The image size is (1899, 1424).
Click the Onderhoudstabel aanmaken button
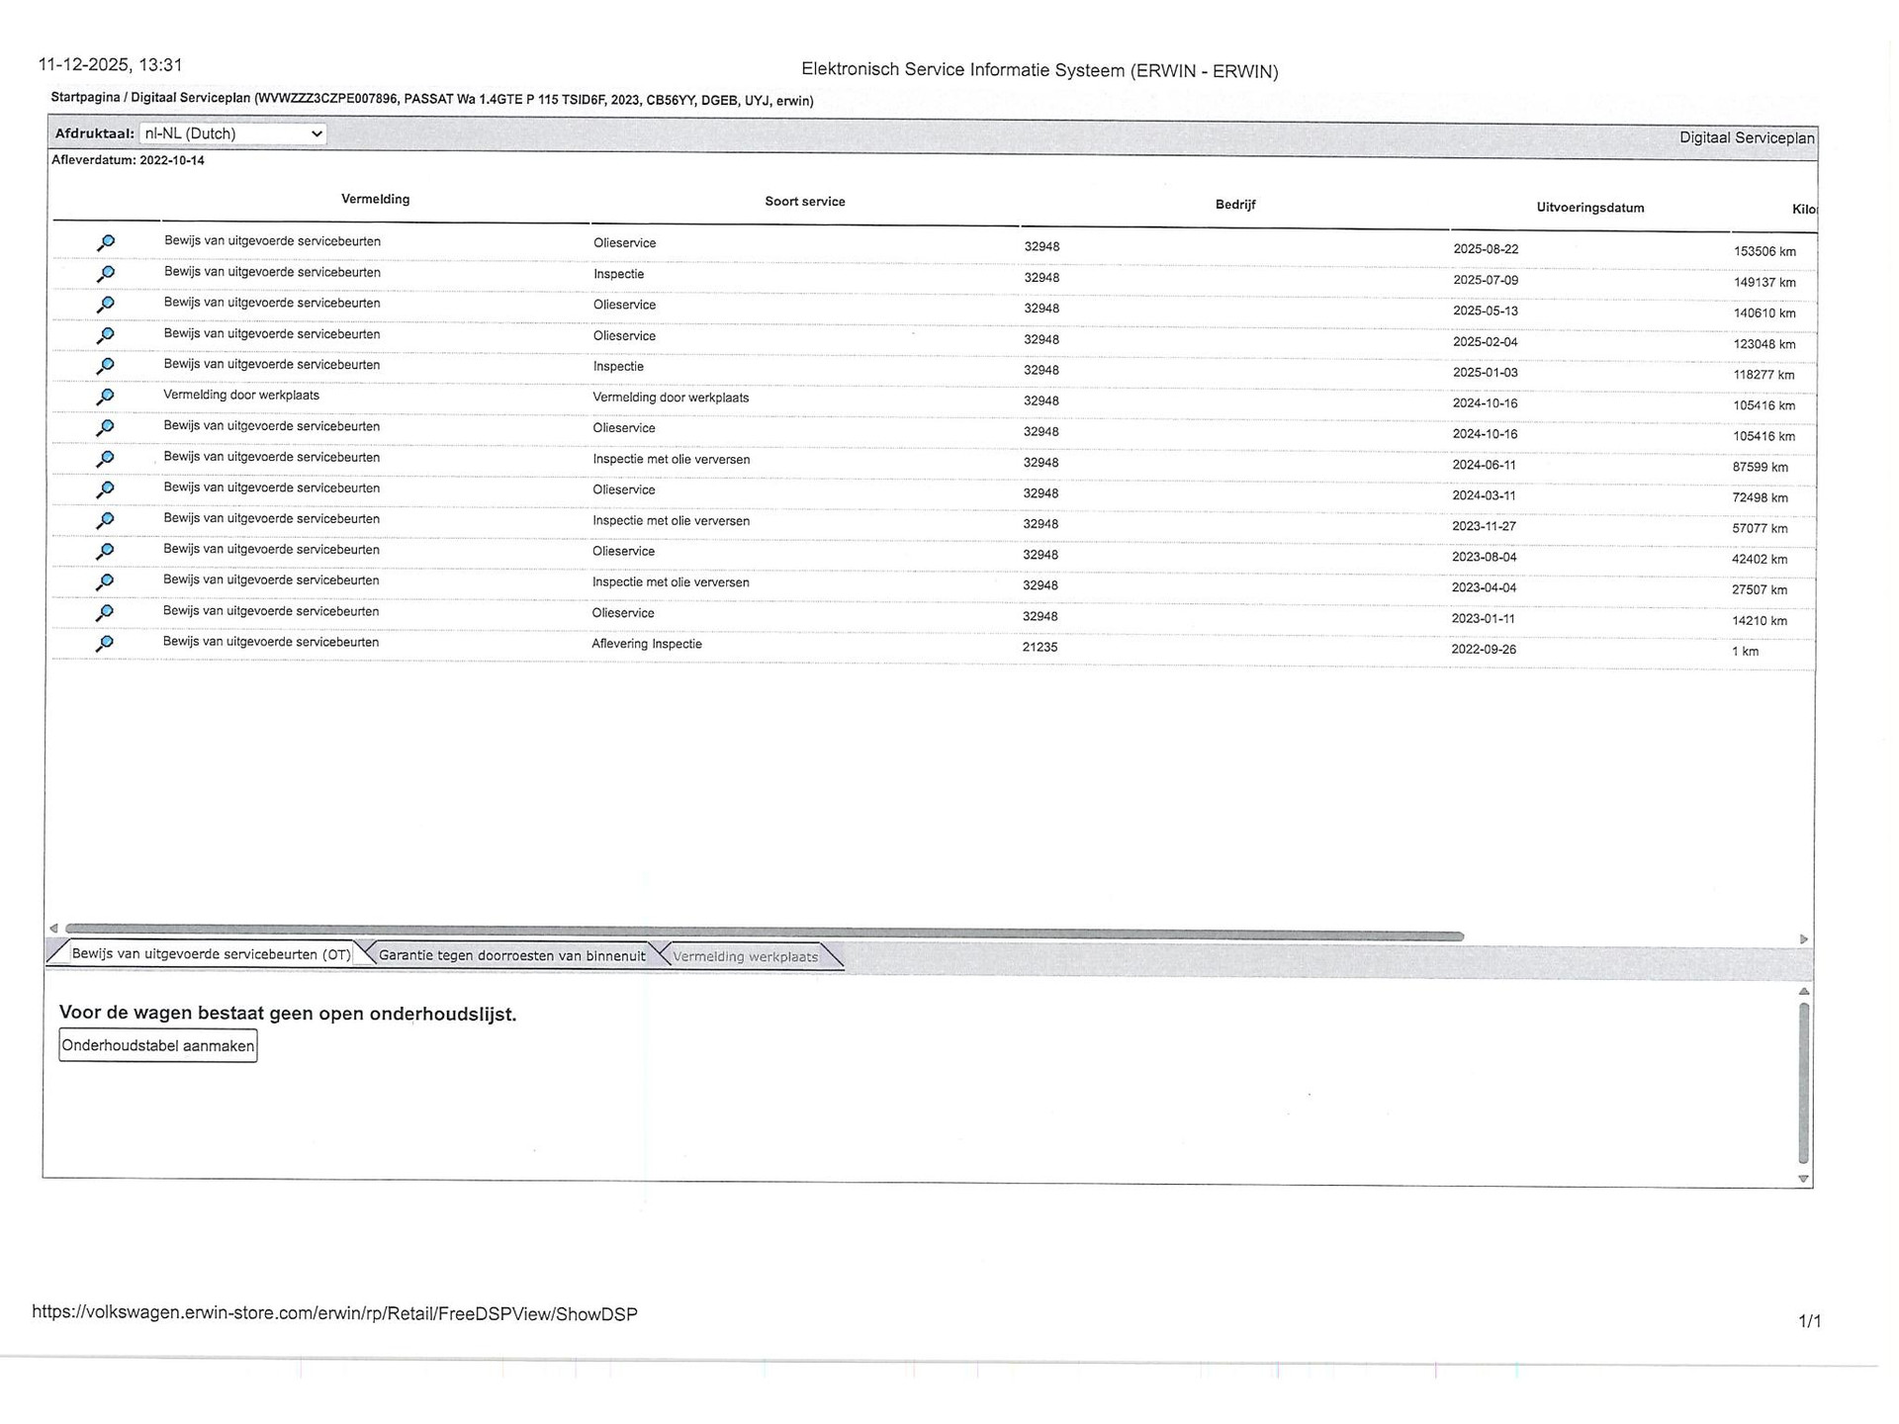(158, 1045)
